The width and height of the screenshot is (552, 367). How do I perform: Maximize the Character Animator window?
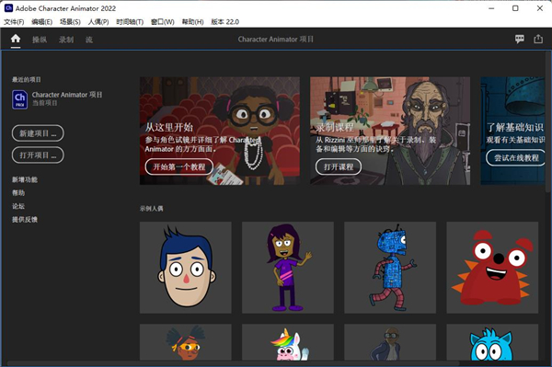(x=515, y=8)
